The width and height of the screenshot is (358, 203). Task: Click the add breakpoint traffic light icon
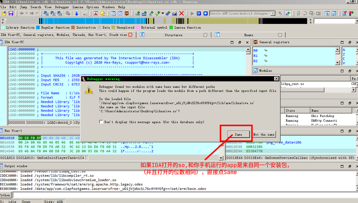point(352,14)
